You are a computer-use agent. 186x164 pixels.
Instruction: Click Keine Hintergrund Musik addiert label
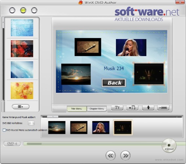(x=19, y=117)
